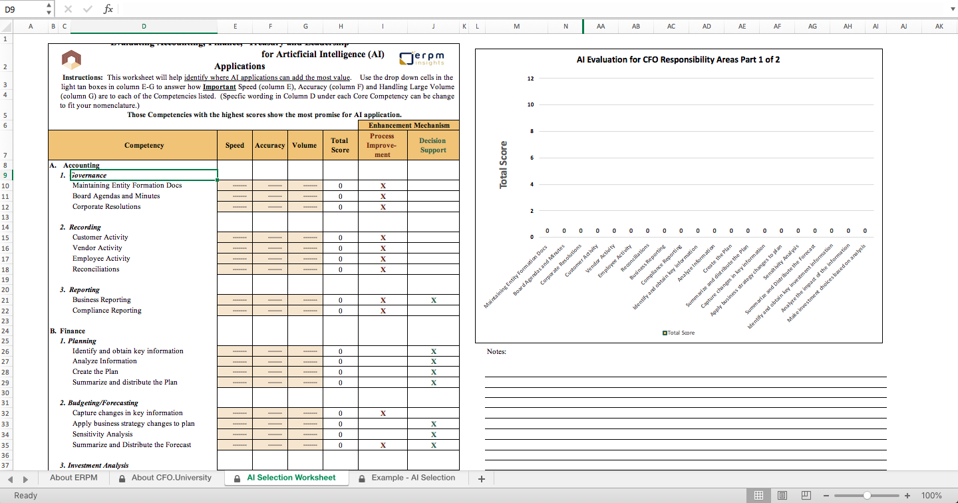This screenshot has width=958, height=503.
Task: Open Accuracy dropdown for Board Agendas and Minutes
Action: tap(270, 196)
